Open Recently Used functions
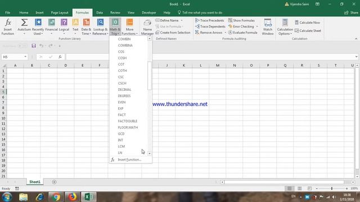The height and width of the screenshot is (202, 360). (38, 27)
